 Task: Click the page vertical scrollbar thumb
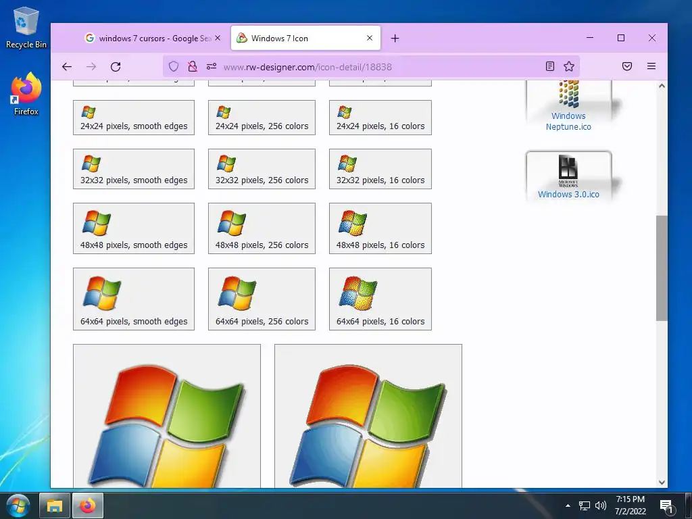[661, 268]
